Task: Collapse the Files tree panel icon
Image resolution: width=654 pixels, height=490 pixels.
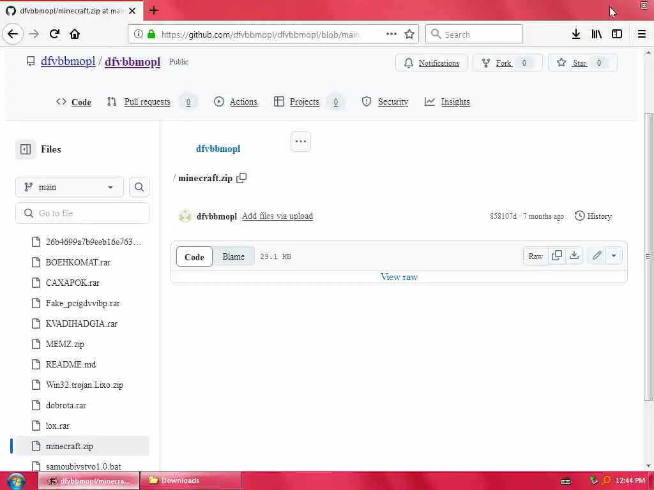Action: tap(26, 149)
